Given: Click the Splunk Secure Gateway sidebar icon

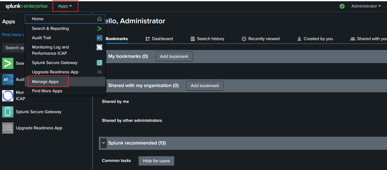Looking at the screenshot, I should pyautogui.click(x=8, y=112).
